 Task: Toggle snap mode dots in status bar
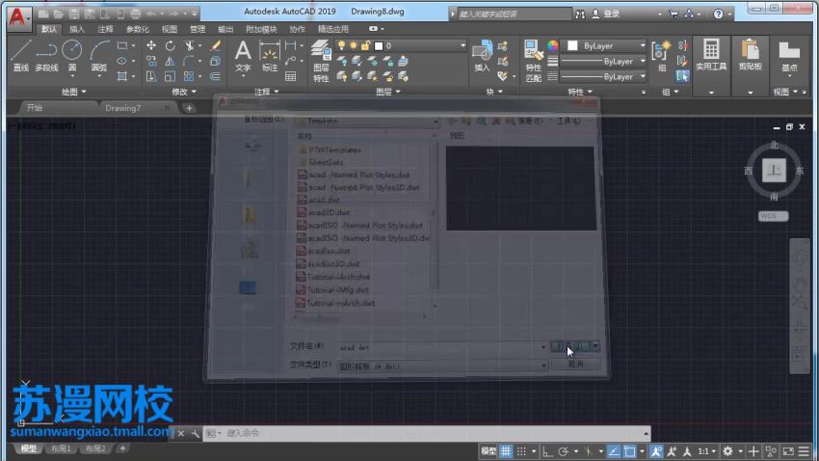(521, 451)
